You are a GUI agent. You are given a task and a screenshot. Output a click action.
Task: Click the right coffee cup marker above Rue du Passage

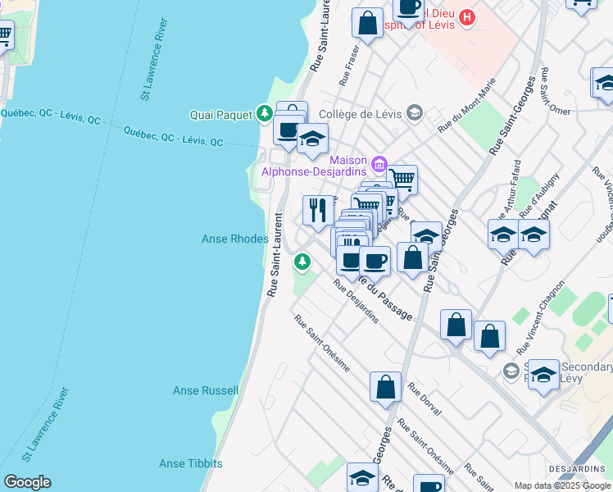pos(375,264)
